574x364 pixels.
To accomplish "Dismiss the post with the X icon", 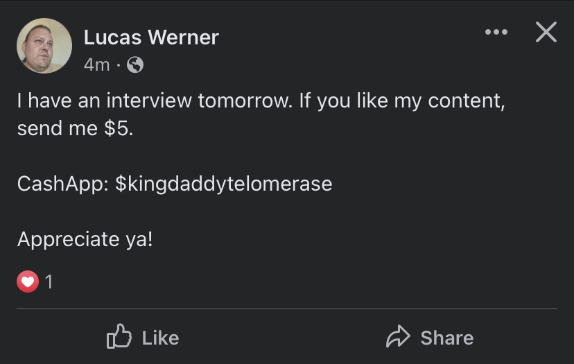I will tap(546, 32).
